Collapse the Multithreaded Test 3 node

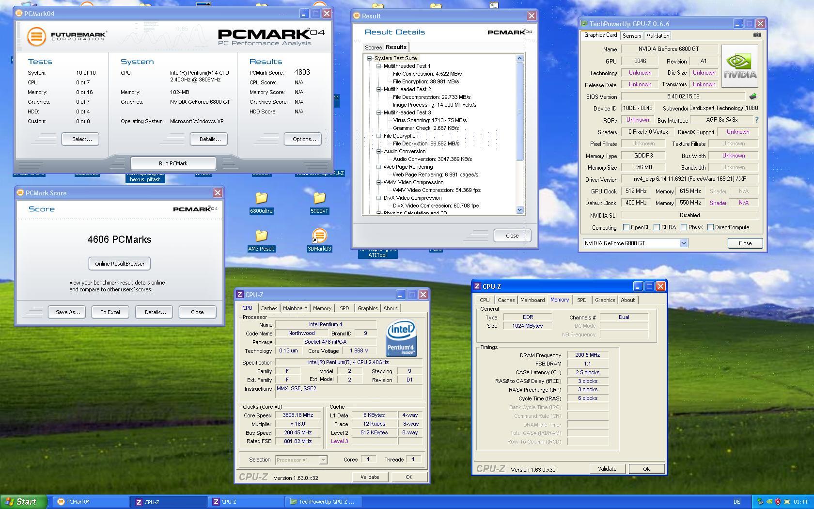[379, 112]
